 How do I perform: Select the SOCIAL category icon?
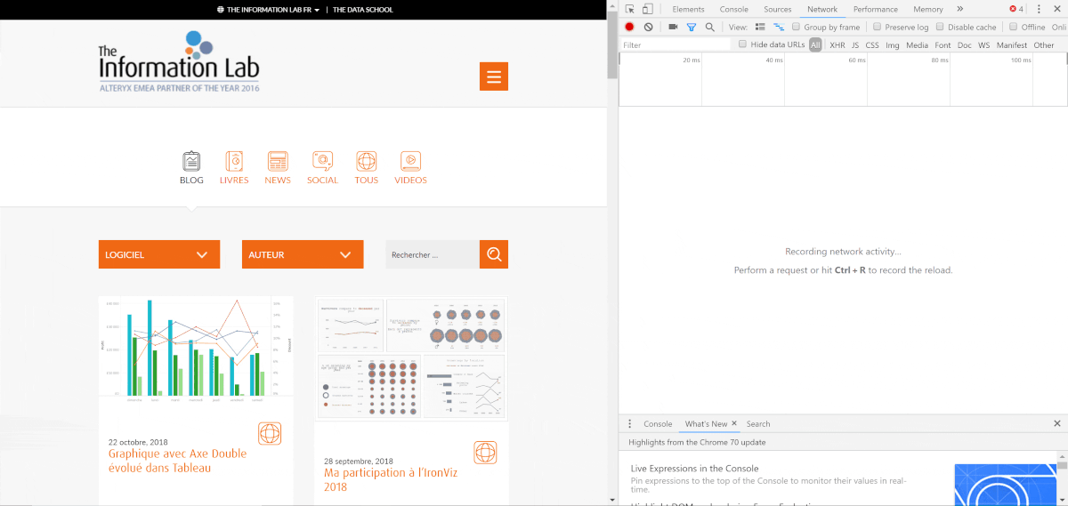pos(322,161)
